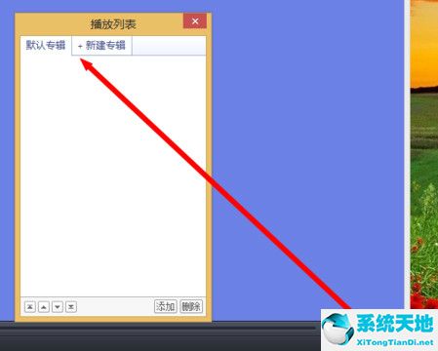
Task: Click the 添加 button
Action: 166,306
